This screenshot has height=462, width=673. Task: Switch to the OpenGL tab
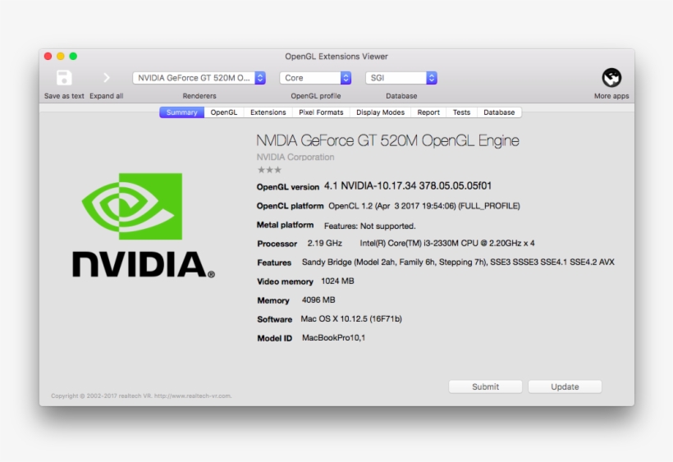point(223,112)
